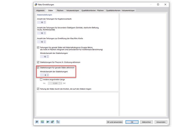Click the copy settings icon in the footer
Viewport: 191px width, 127px height.
coord(58,122)
